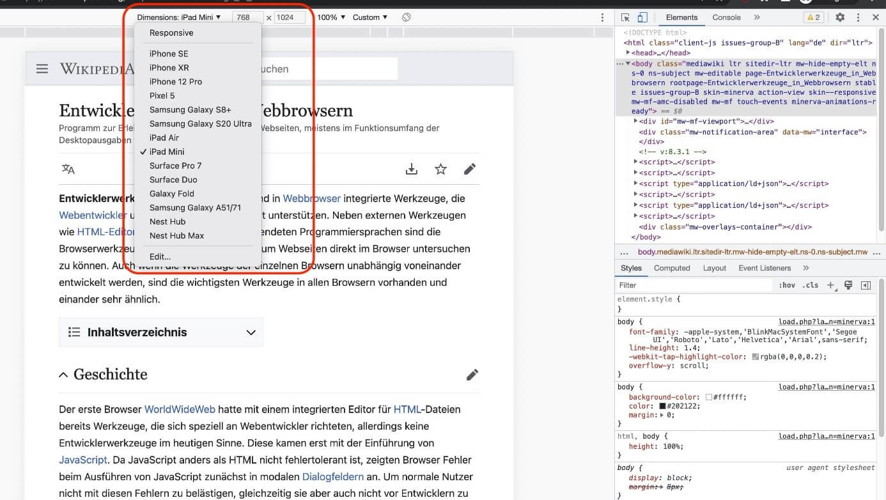886x500 pixels.
Task: Open Edit... in device list
Action: pos(160,256)
